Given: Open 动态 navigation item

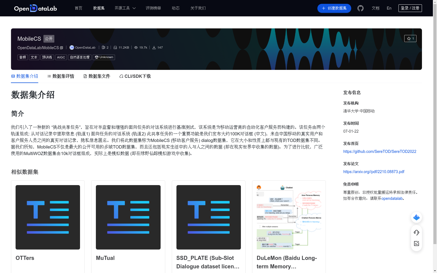Looking at the screenshot, I should (176, 8).
